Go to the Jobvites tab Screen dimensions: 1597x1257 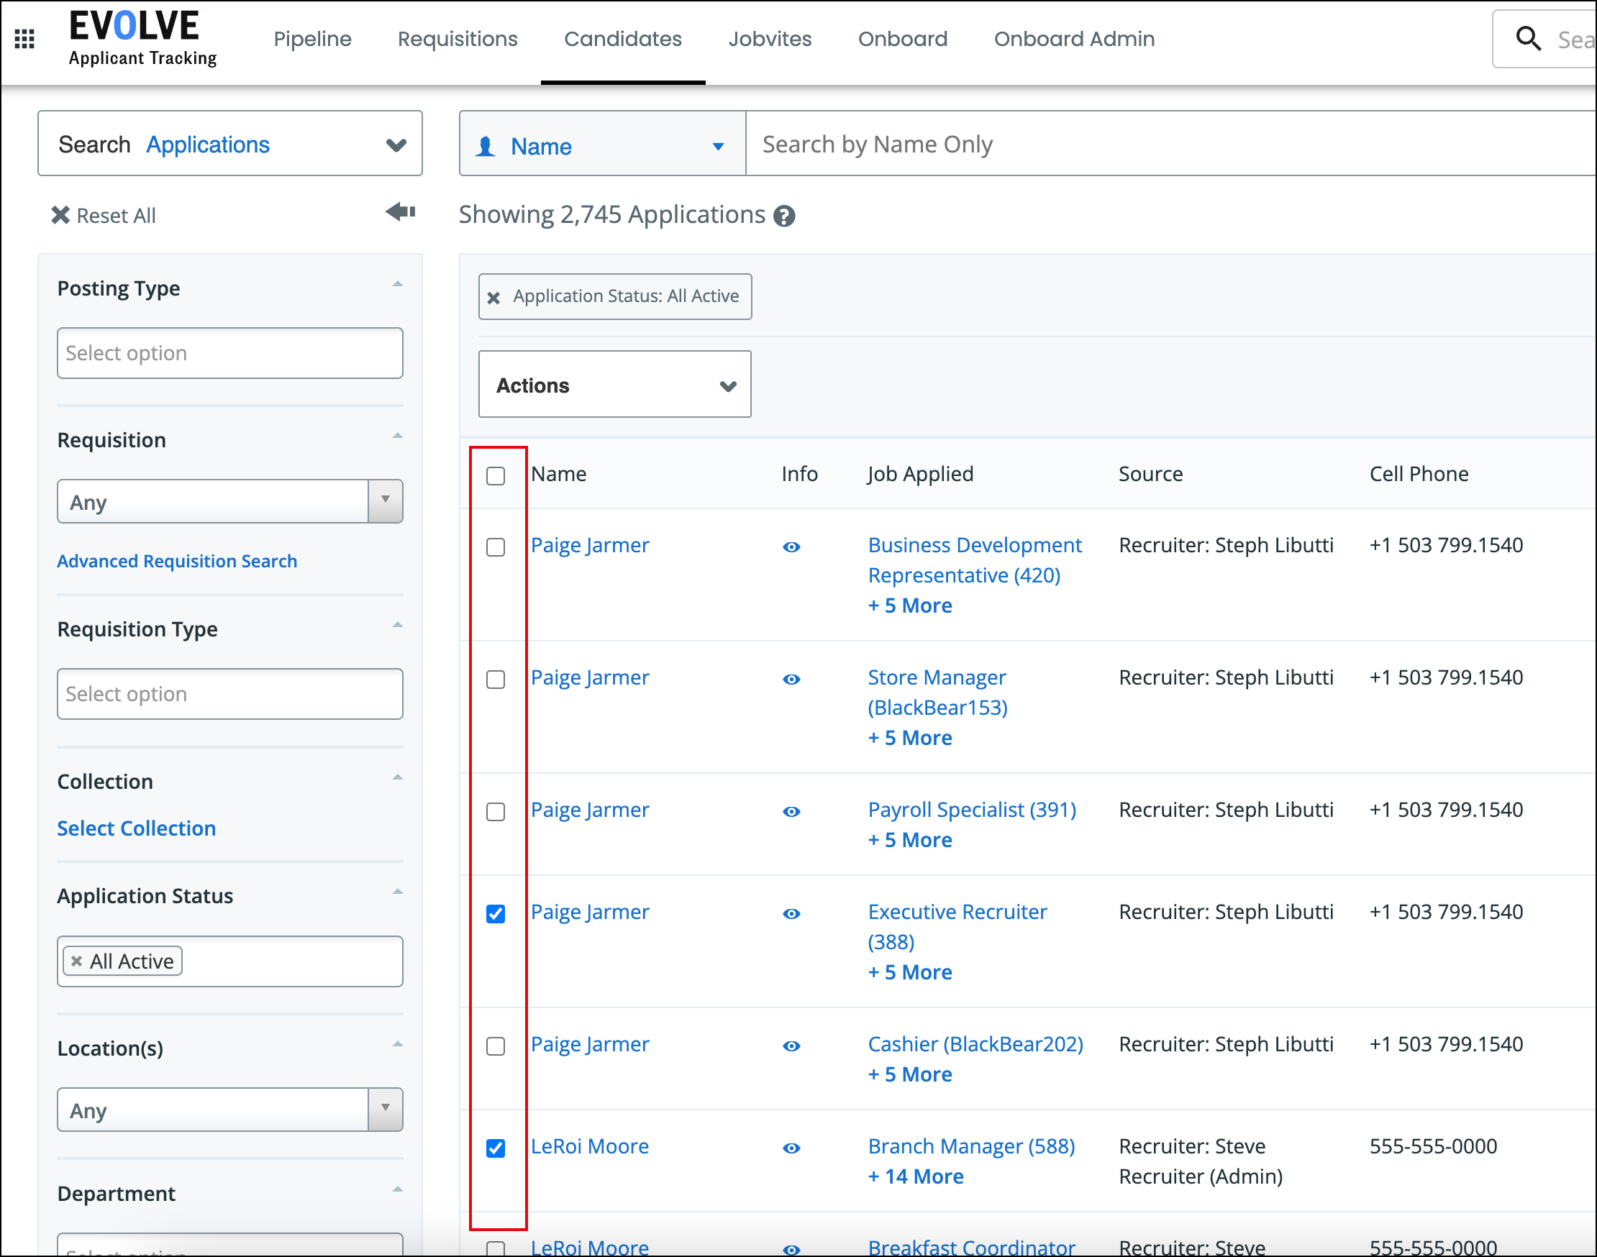coord(770,39)
